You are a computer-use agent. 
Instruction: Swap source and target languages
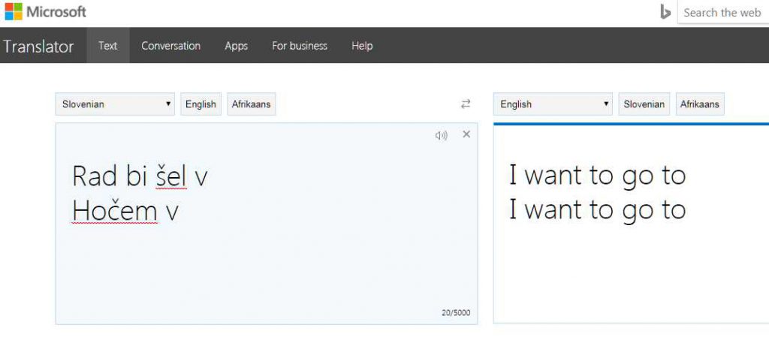[466, 104]
